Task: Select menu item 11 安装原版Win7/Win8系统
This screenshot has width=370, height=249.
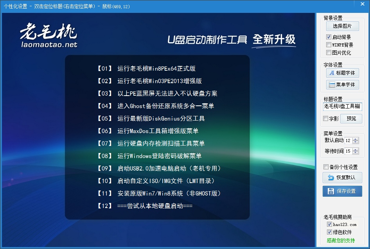Action: (x=159, y=194)
